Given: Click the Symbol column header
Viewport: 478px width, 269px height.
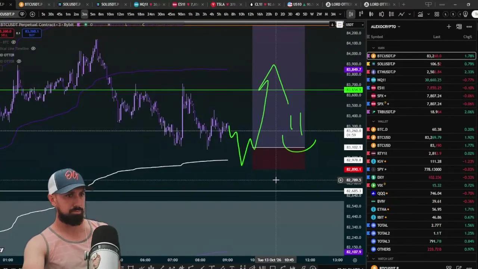Looking at the screenshot, I should [377, 37].
